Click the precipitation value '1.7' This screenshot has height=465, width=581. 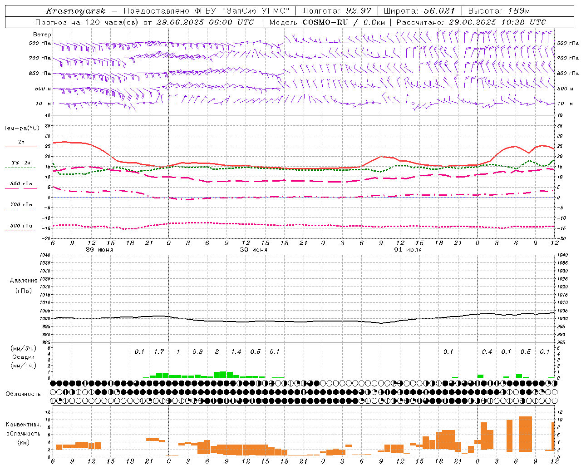click(x=158, y=352)
